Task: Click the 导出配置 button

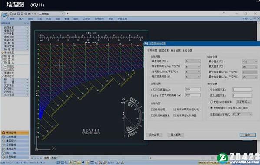Action: (x=154, y=135)
